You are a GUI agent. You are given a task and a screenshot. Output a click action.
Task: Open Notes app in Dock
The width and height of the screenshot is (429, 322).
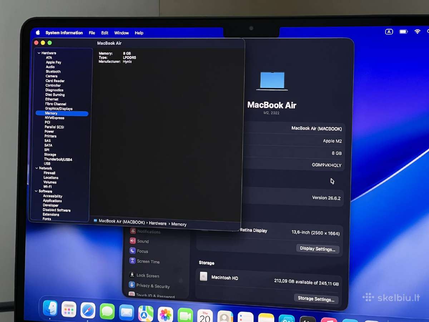[266, 318]
